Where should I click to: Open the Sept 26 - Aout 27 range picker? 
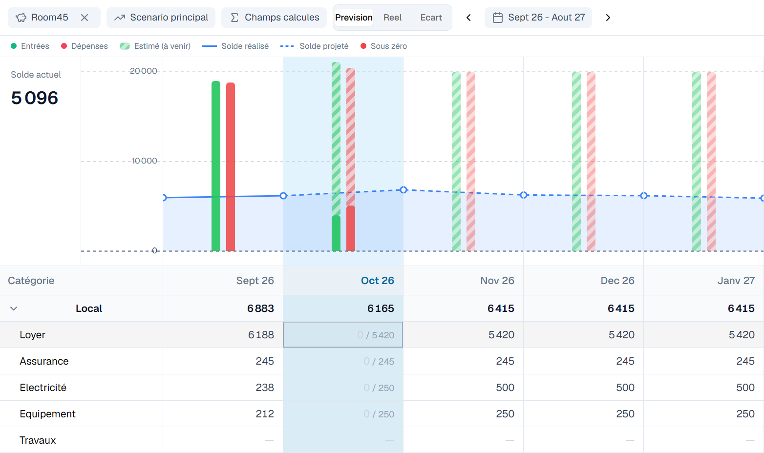pyautogui.click(x=538, y=18)
